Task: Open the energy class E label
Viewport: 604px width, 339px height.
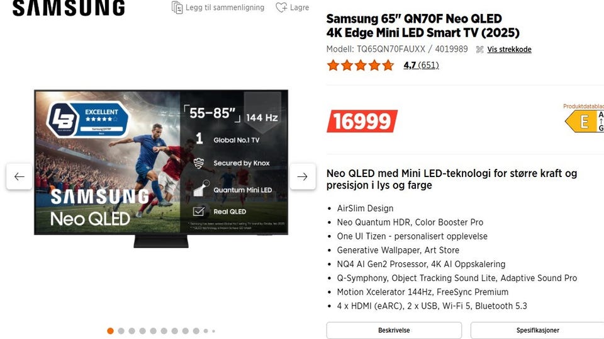Action: [x=584, y=122]
